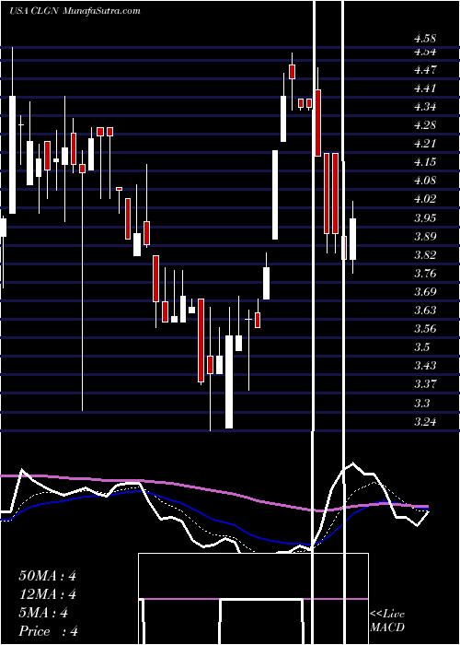
Task: Click the last white candle near 3.89
Action: tap(352, 239)
